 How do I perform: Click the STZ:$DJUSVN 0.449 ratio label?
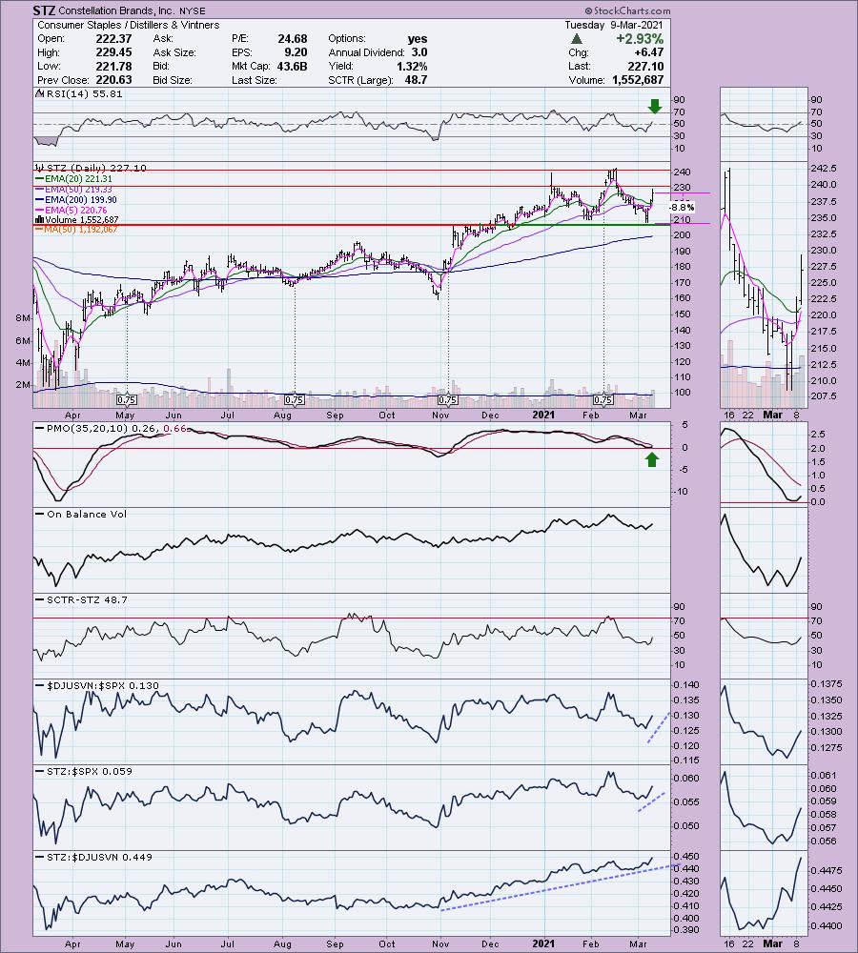click(x=100, y=857)
